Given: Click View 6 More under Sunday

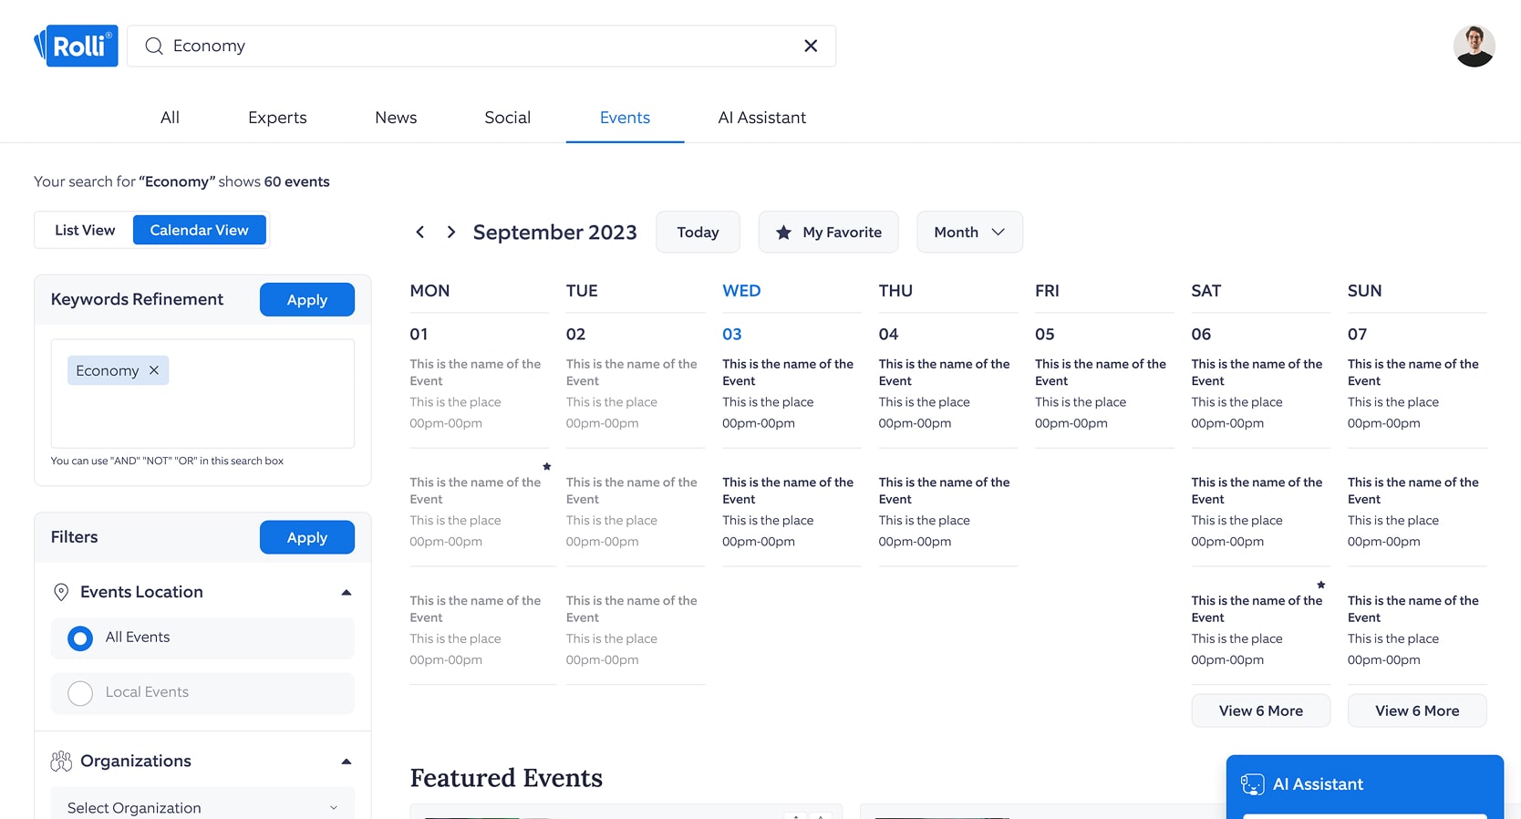Looking at the screenshot, I should 1417,710.
